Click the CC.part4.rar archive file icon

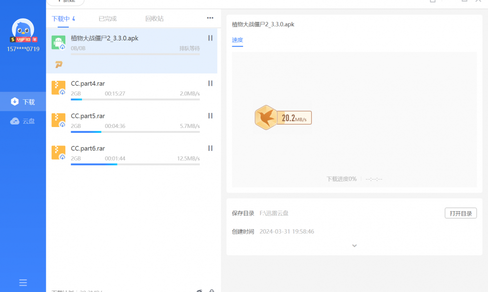59,88
